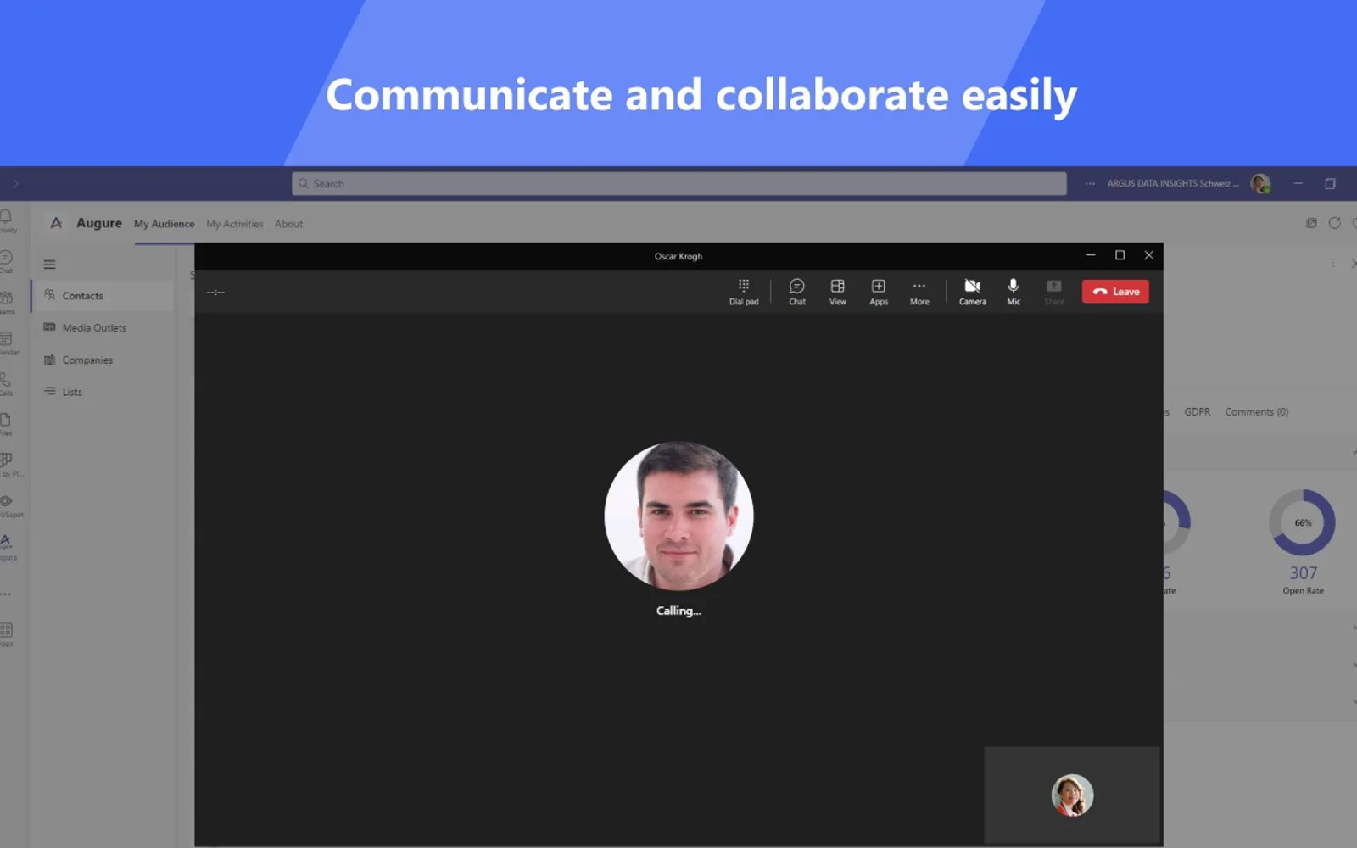
Task: Open the Dial pad
Action: coord(744,292)
